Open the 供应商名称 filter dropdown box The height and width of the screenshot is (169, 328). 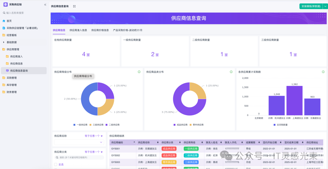point(79,142)
